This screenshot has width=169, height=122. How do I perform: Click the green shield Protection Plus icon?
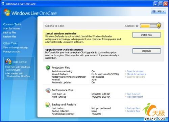click(x=48, y=68)
